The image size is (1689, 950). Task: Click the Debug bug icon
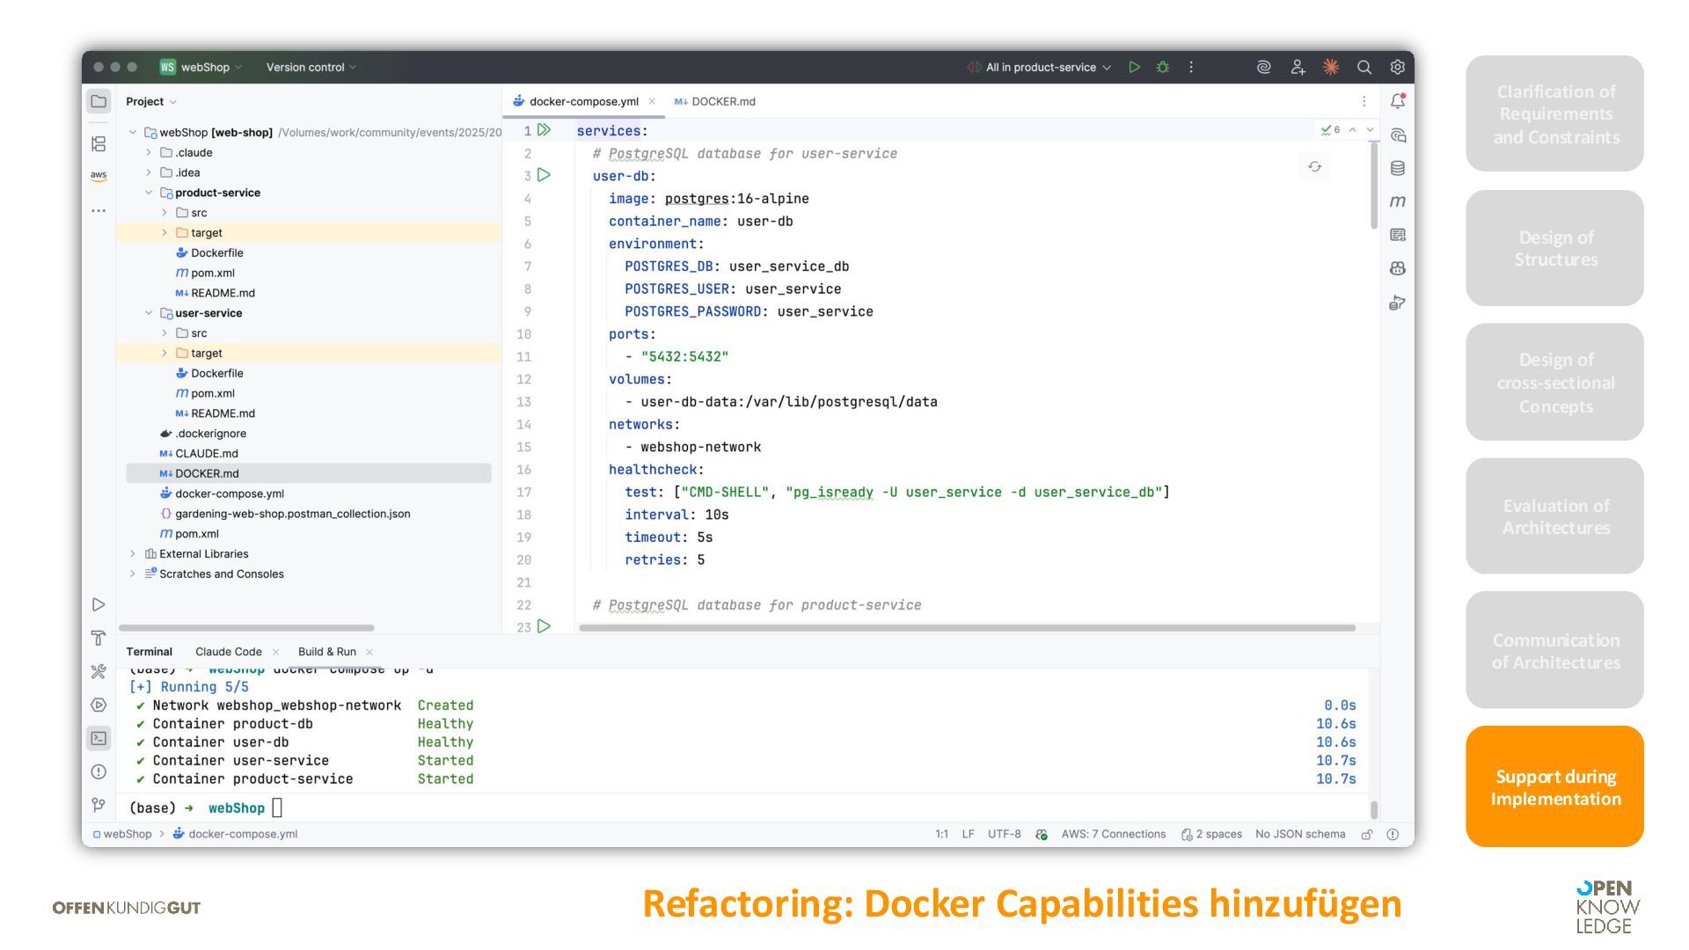(1163, 67)
